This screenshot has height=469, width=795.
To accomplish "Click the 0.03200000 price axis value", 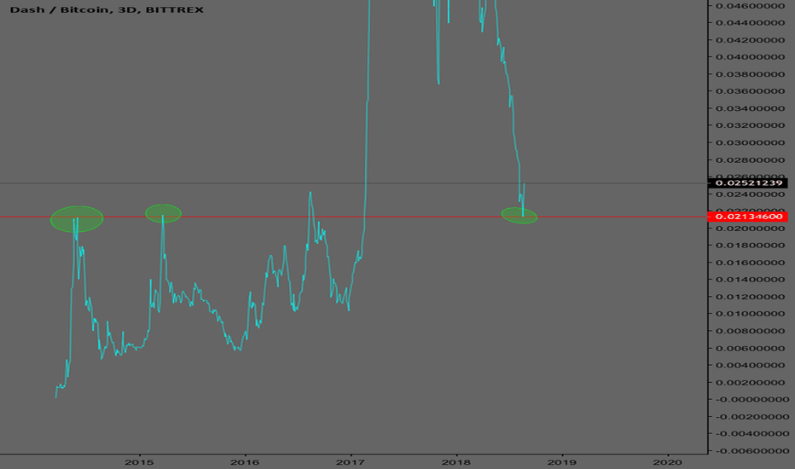I will 750,125.
